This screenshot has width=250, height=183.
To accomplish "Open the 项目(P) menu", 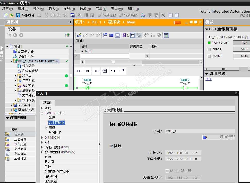I will [7, 9].
